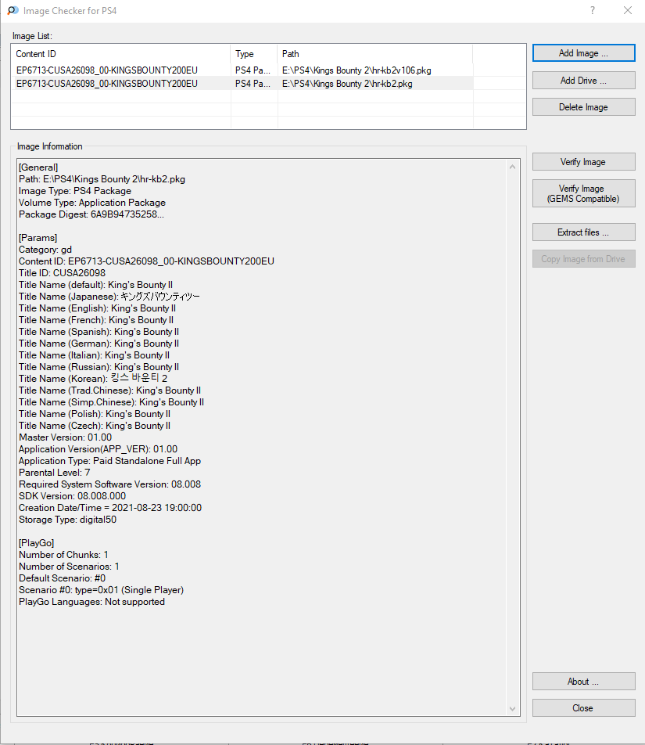Click the Creation Date/Time line

(110, 508)
